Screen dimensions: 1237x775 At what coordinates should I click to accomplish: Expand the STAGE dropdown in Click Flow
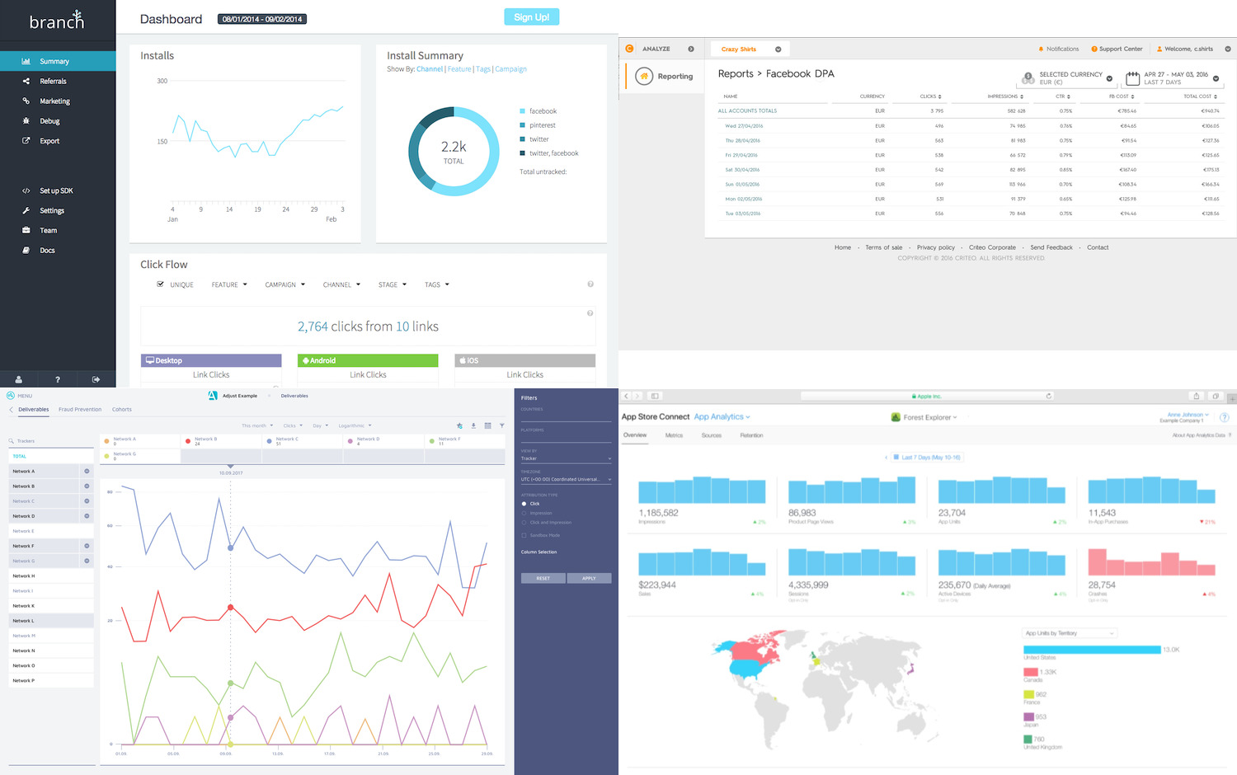pyautogui.click(x=393, y=284)
